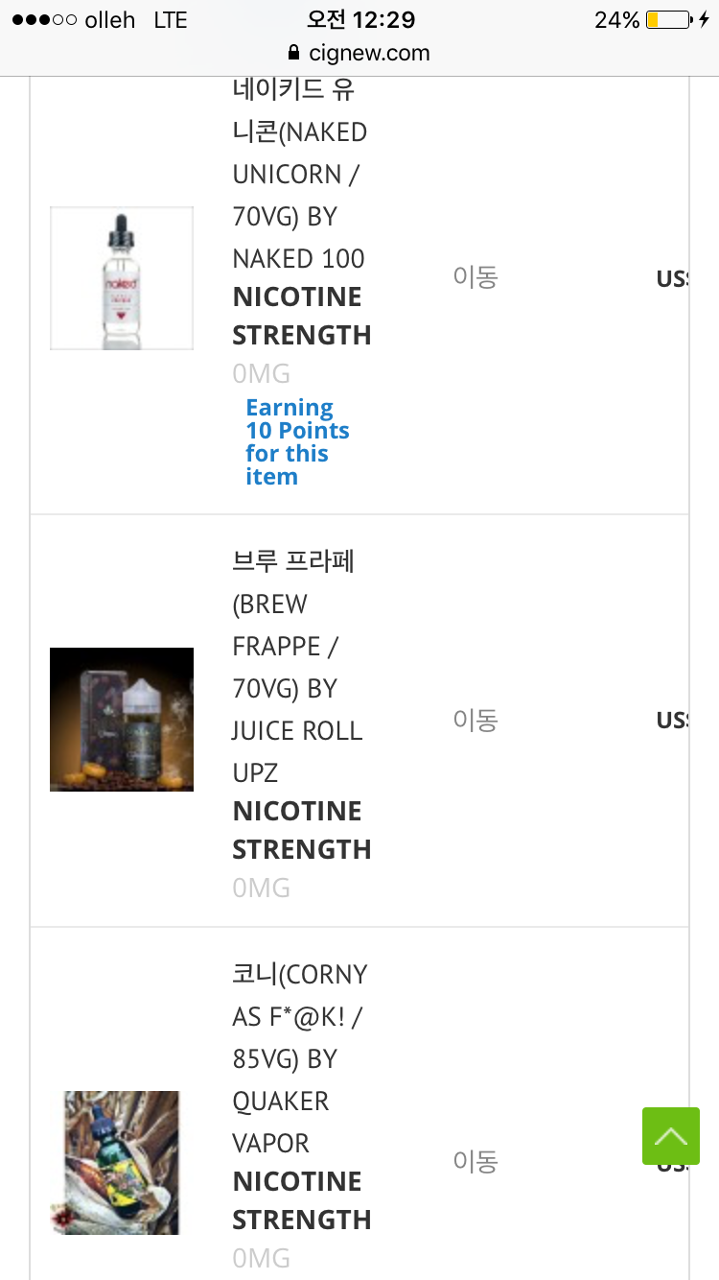
Task: Tap the lock icon beside cignew.com
Action: pos(293,53)
